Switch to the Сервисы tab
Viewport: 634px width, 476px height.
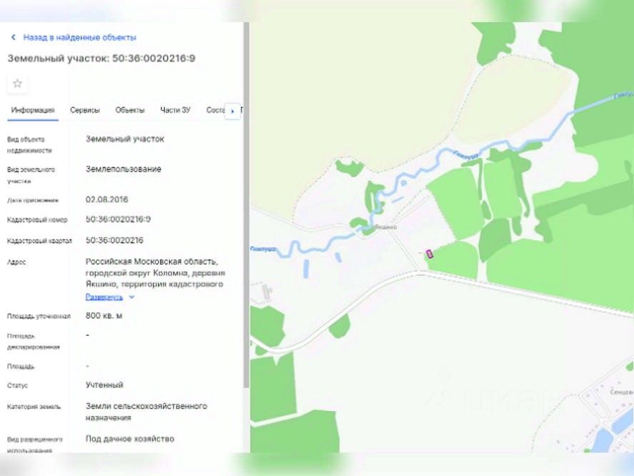[x=85, y=110]
